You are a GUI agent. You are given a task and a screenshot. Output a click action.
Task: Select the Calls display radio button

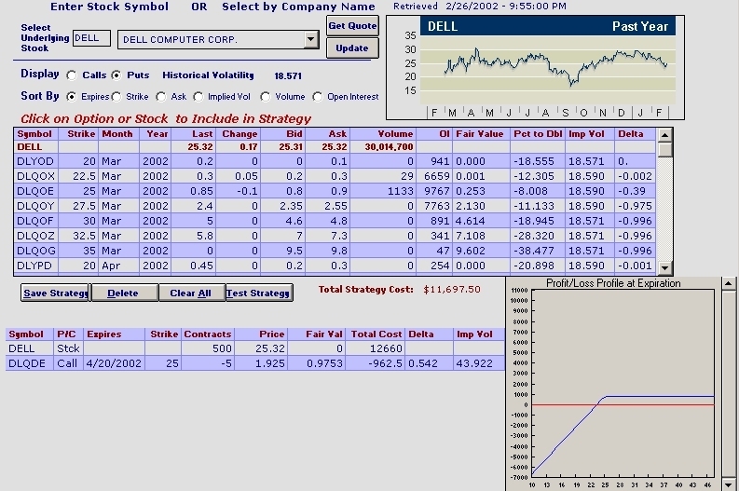72,75
